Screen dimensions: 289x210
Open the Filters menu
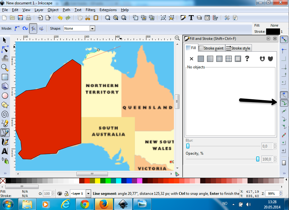(x=90, y=10)
